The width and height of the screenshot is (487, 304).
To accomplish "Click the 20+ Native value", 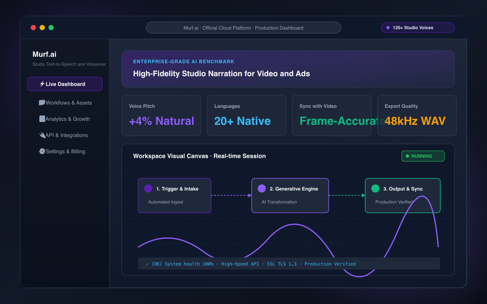I will (x=242, y=121).
